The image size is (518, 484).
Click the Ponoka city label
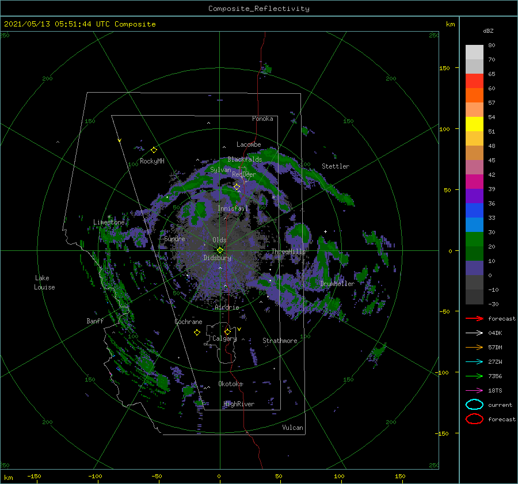click(262, 119)
